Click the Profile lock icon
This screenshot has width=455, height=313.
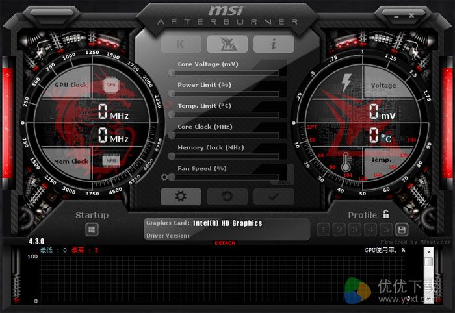[x=385, y=214]
